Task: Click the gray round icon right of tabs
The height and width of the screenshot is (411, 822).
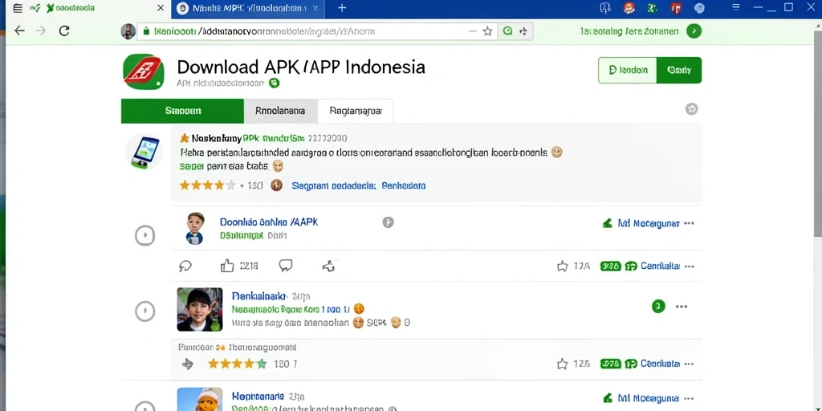Action: (691, 109)
